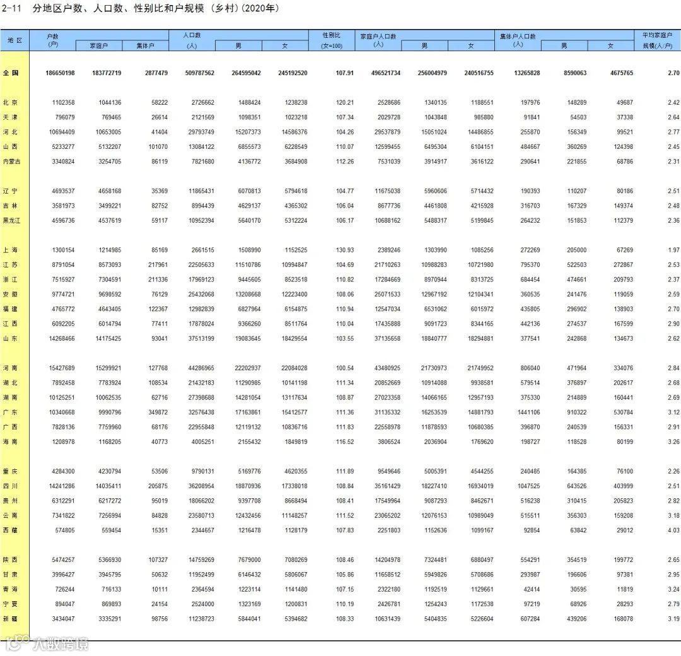Select Jilin's household count '3581973'
The image size is (681, 656).
pyautogui.click(x=63, y=206)
